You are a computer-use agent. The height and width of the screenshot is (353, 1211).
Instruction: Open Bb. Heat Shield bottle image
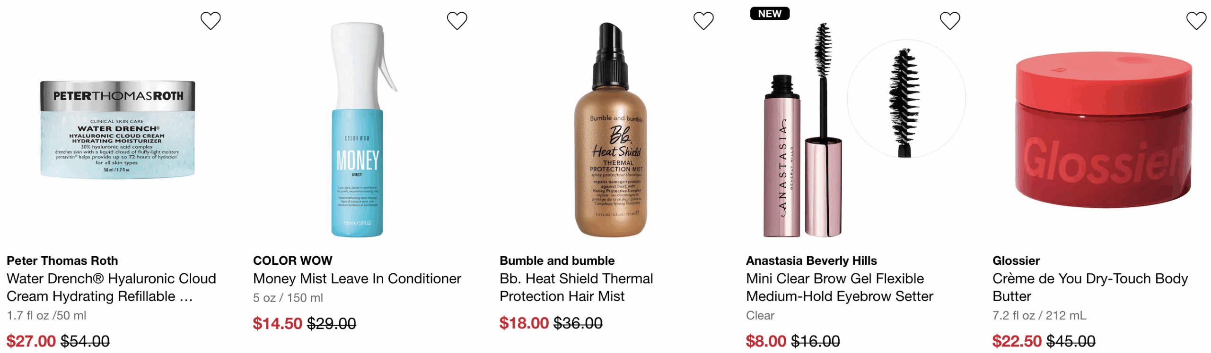(611, 130)
